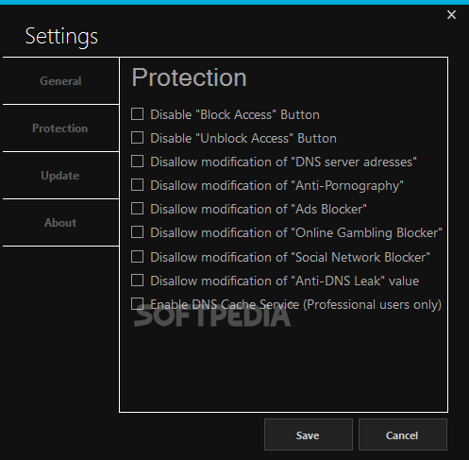Toggle Disallow modification of Ads Blocker checkbox
Viewport: 469px width, 460px height.
[137, 209]
